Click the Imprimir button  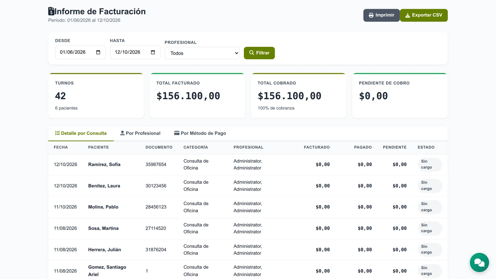point(381,15)
